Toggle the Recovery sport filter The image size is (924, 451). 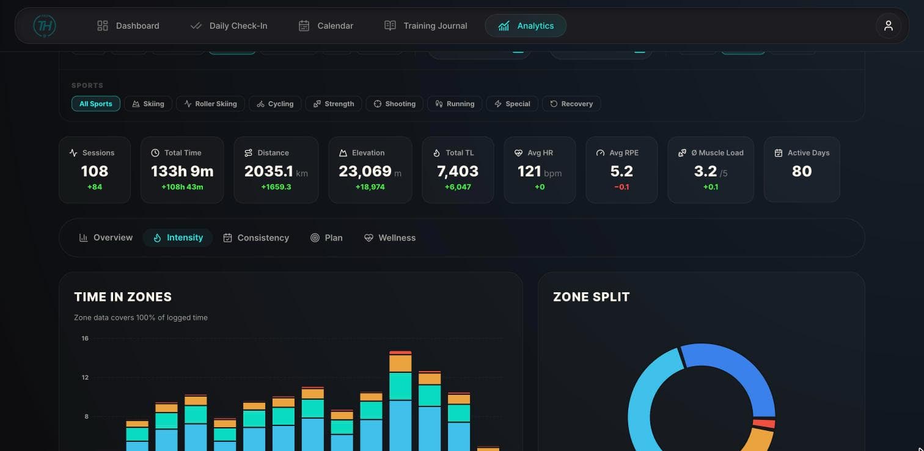[x=571, y=104]
